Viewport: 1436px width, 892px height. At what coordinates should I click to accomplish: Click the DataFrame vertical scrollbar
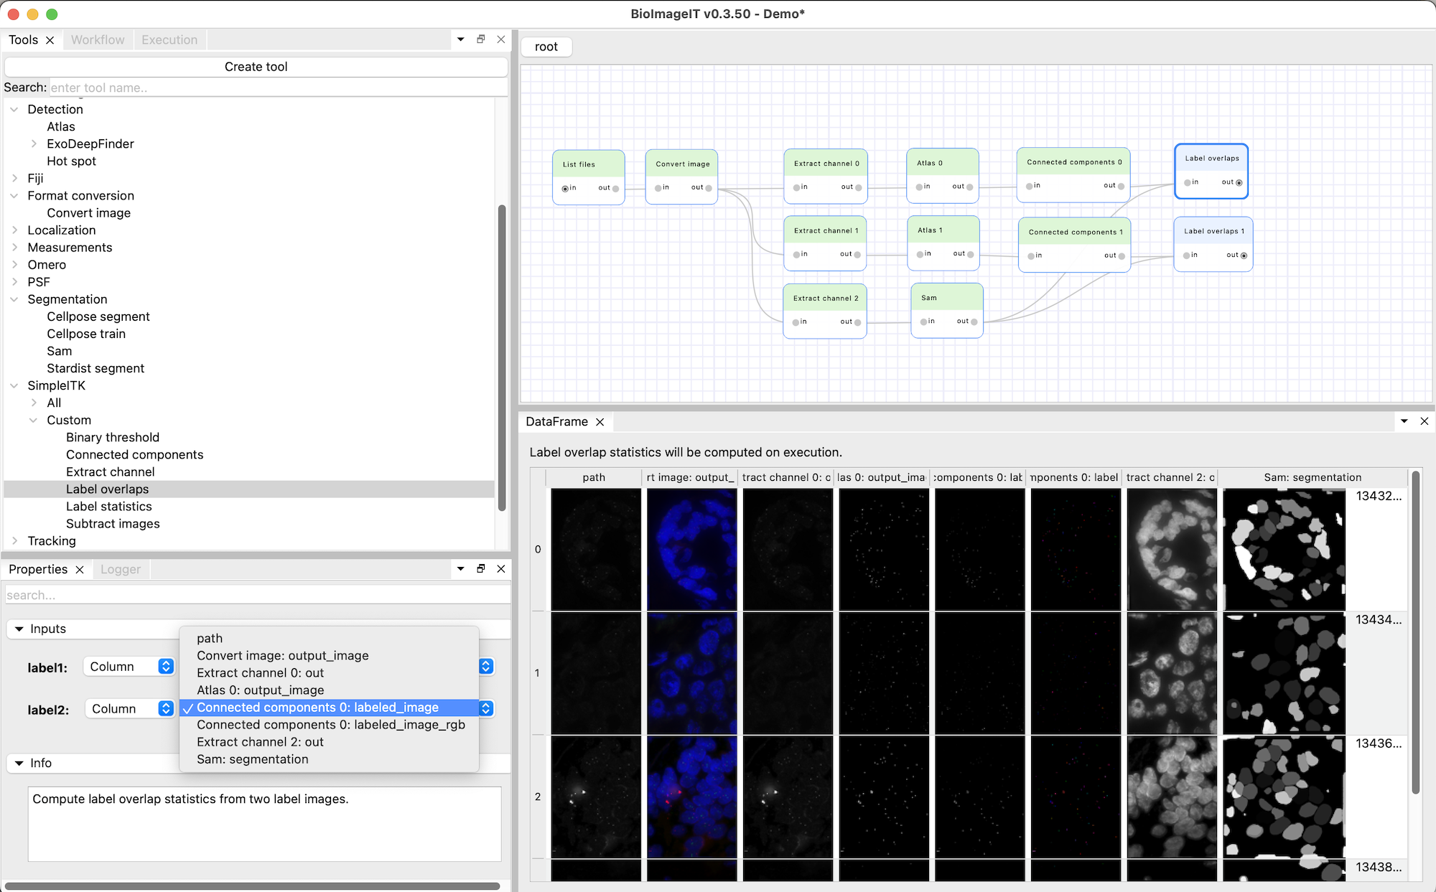pos(1416,632)
